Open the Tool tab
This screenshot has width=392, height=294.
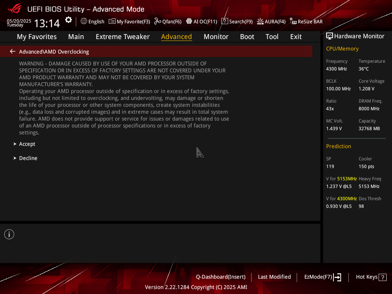coord(272,37)
